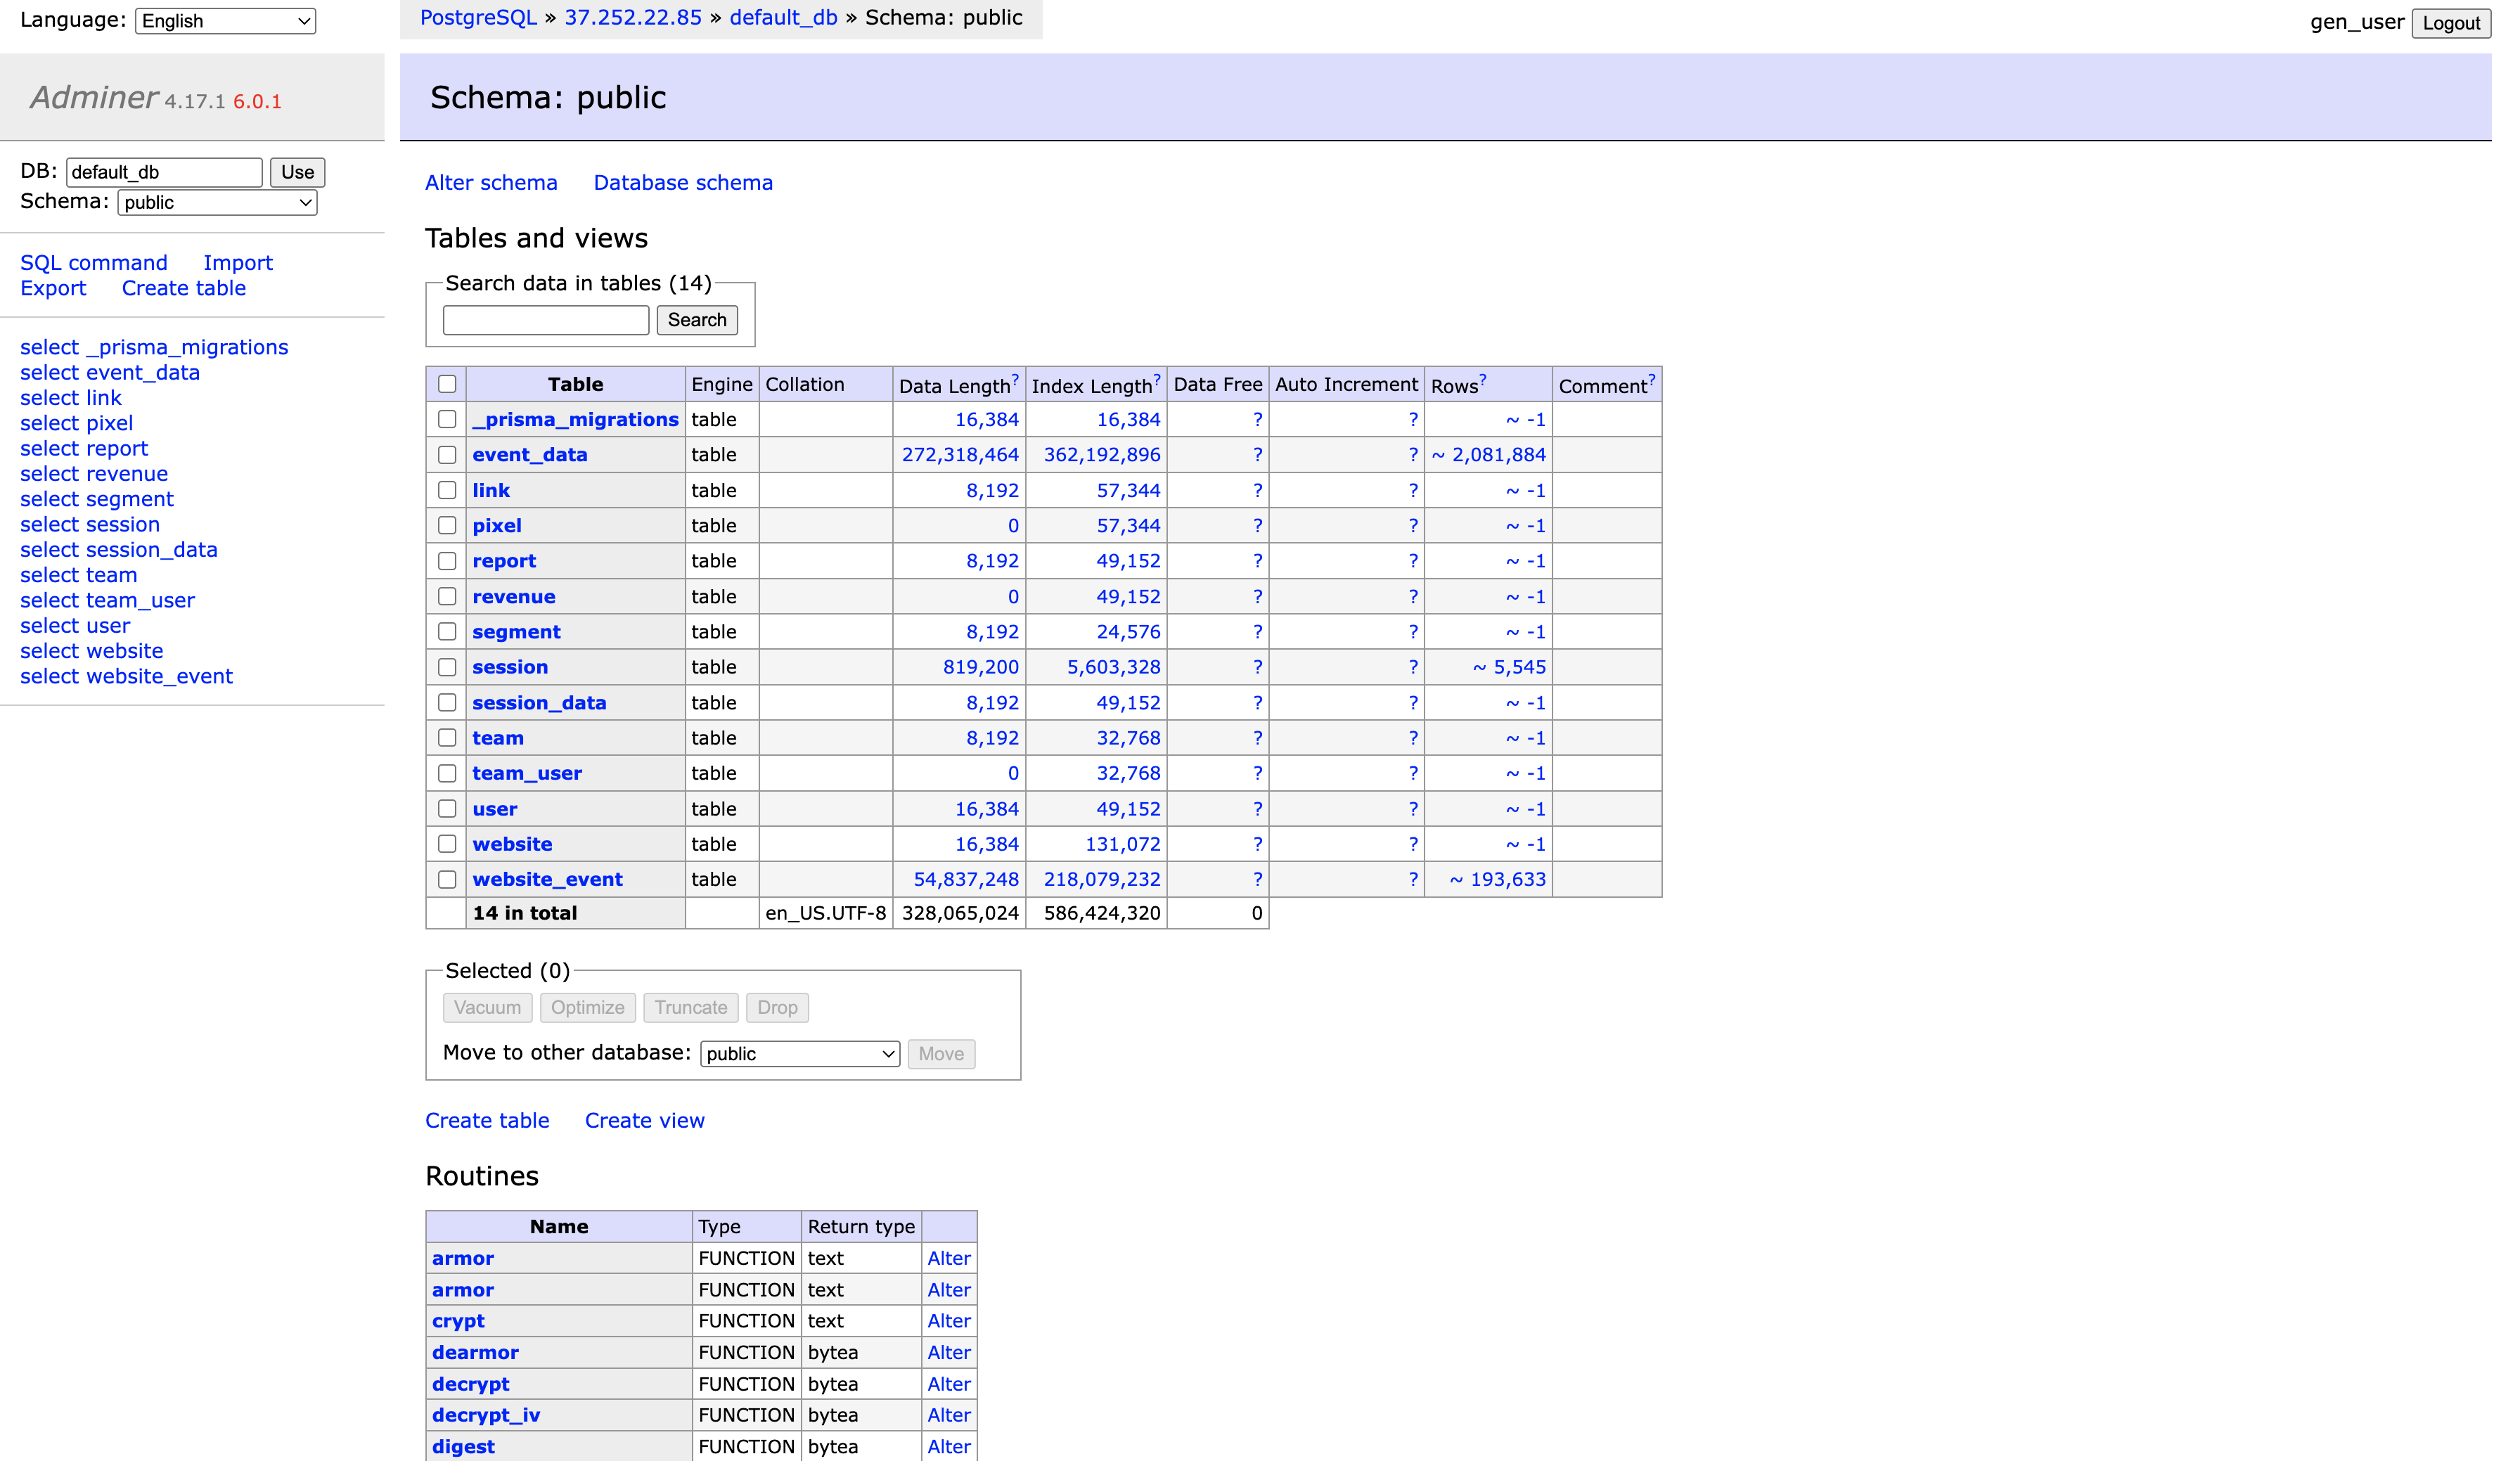The width and height of the screenshot is (2520, 1461).
Task: Click select event_data in sidebar
Action: (x=110, y=372)
